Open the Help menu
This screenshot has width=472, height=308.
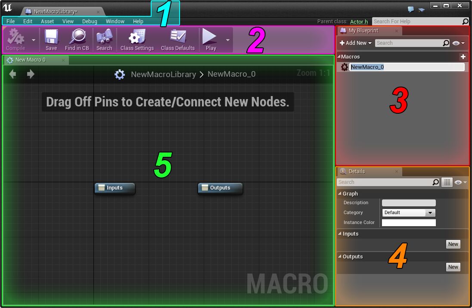[x=138, y=22]
